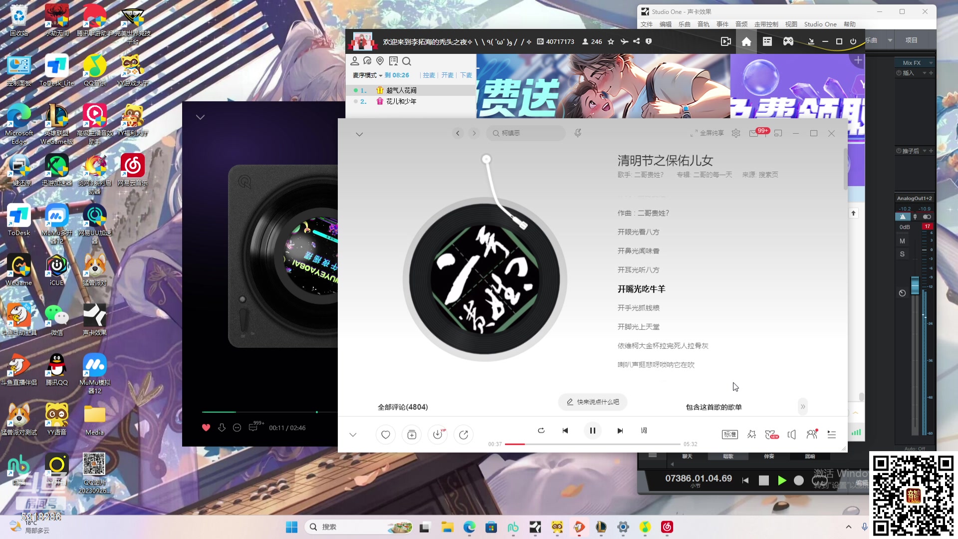
Task: Click the 控麦 link in YY
Action: pyautogui.click(x=429, y=75)
